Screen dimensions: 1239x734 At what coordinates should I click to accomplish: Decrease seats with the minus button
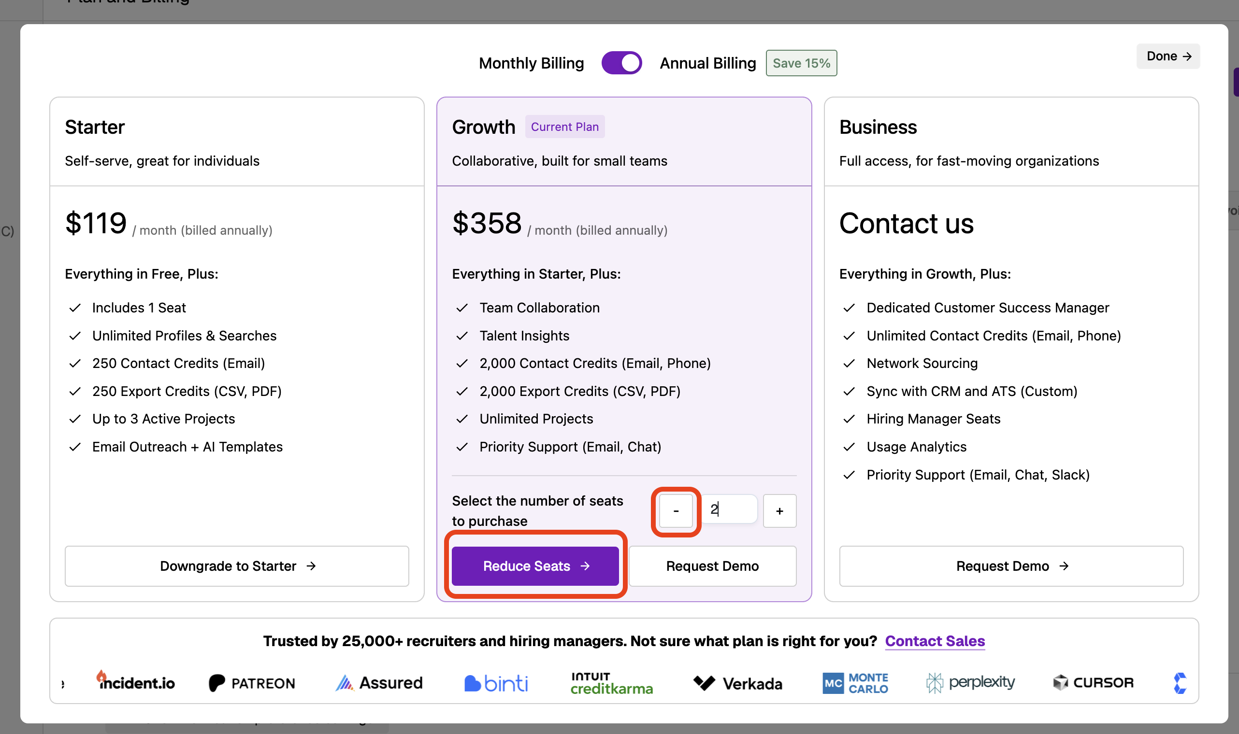(676, 511)
